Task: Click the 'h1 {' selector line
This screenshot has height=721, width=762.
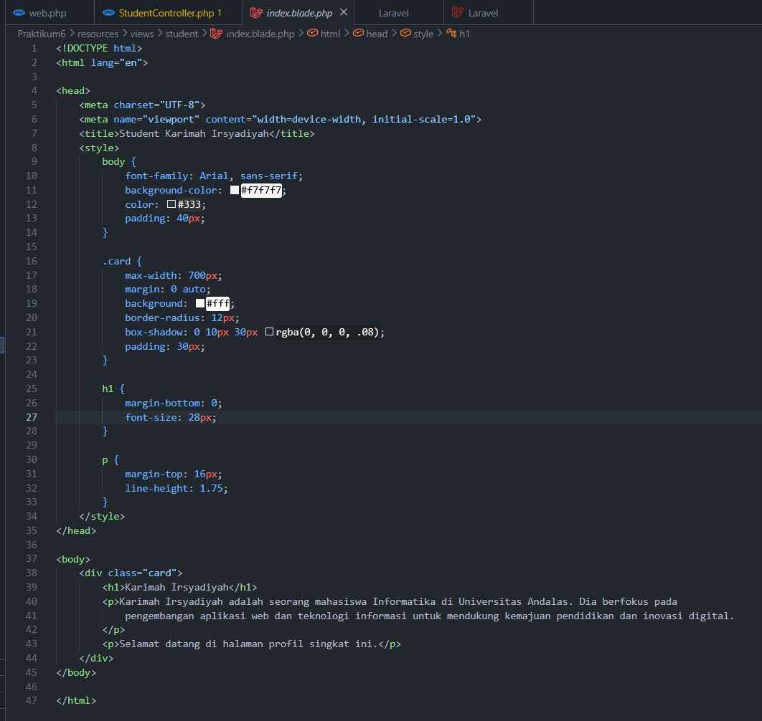Action: click(x=113, y=388)
